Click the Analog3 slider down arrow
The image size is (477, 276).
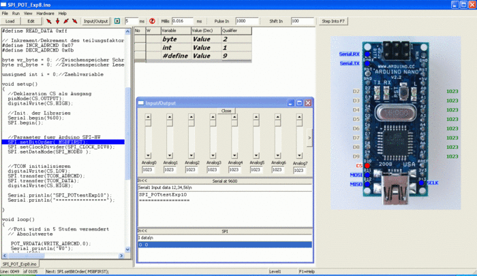click(x=213, y=156)
